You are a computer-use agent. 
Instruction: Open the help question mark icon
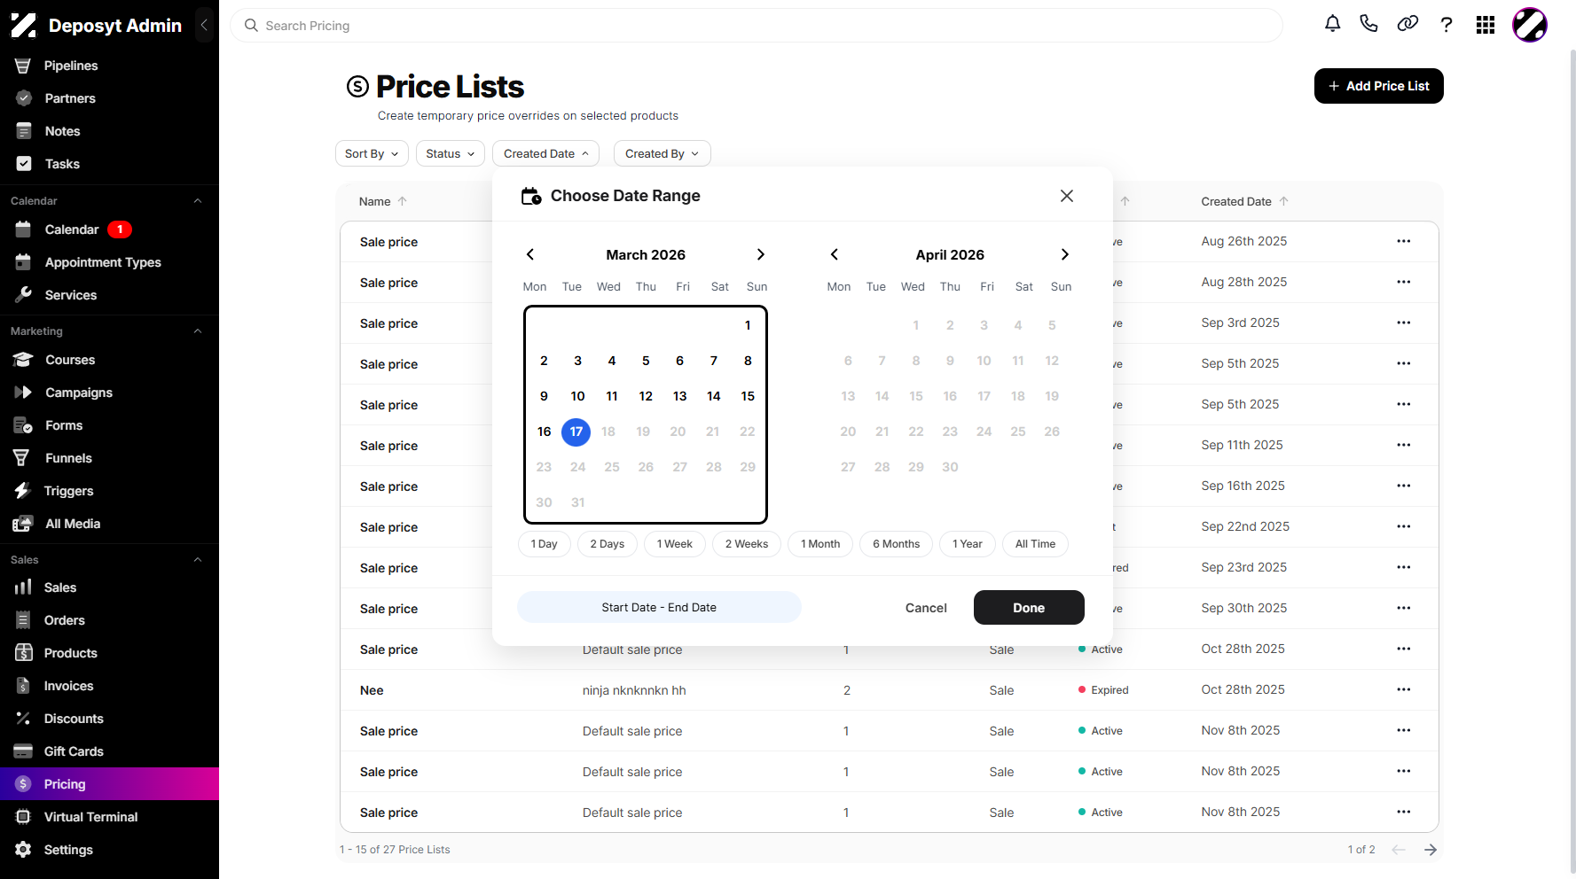(1447, 25)
